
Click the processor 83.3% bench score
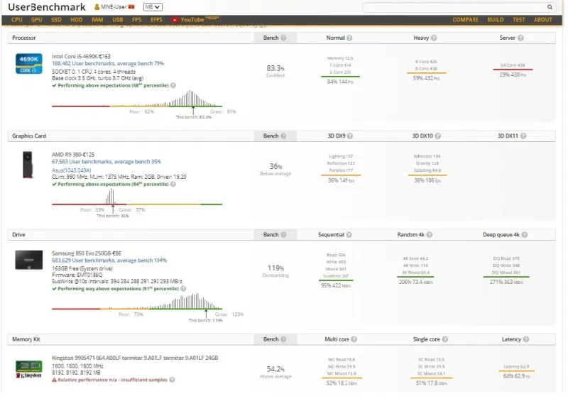(x=275, y=68)
